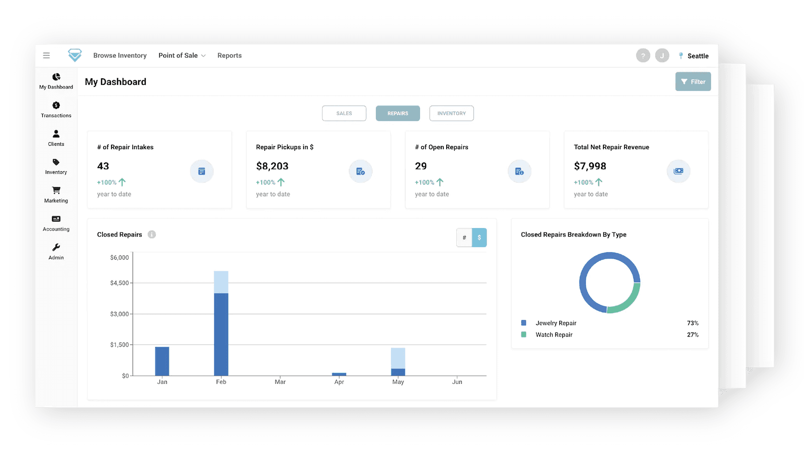The height and width of the screenshot is (452, 804).
Task: Toggle Closed Repairs chart to count (#)
Action: pos(464,238)
